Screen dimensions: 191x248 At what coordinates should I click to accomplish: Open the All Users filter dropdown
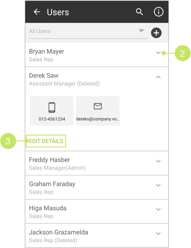[89, 31]
